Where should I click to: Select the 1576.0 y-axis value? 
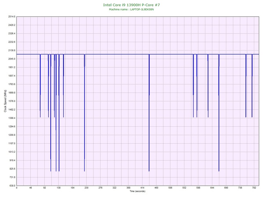(12, 101)
